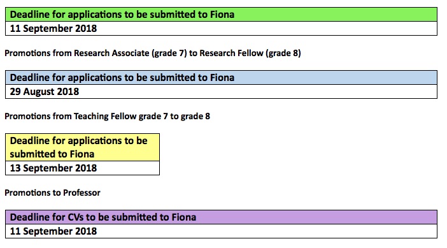This screenshot has height=248, width=447.
Task: Click the word Fiona in the green header
Action: click(222, 14)
